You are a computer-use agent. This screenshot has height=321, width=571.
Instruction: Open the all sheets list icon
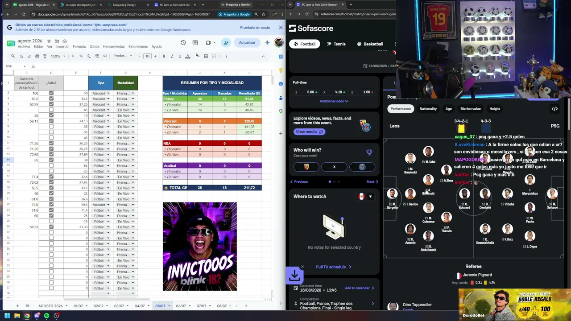[x=27, y=306]
